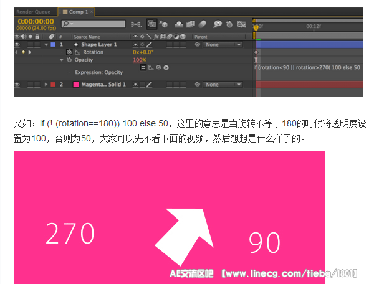
Task: Click the Adjustment Layer column header icon
Action: pos(176,37)
